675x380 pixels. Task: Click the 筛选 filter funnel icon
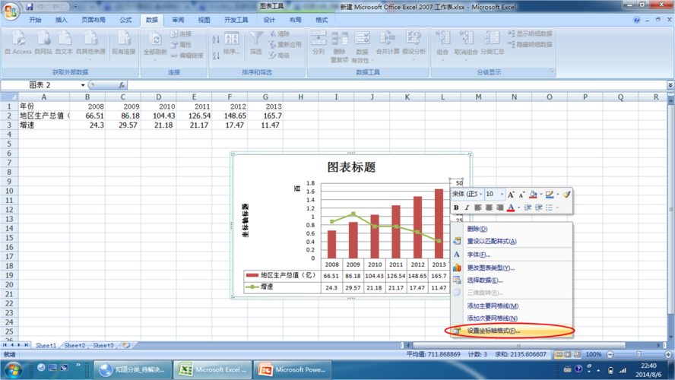256,43
